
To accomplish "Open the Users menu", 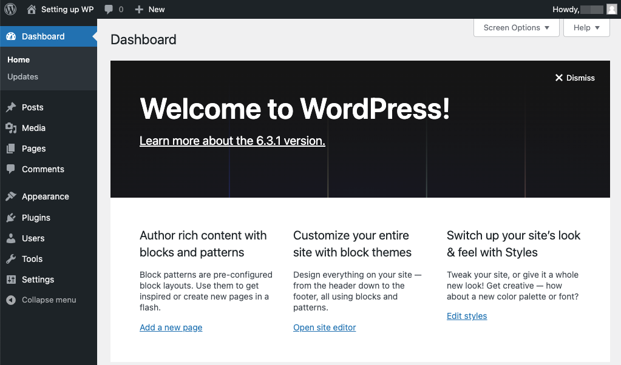I will (49, 238).
